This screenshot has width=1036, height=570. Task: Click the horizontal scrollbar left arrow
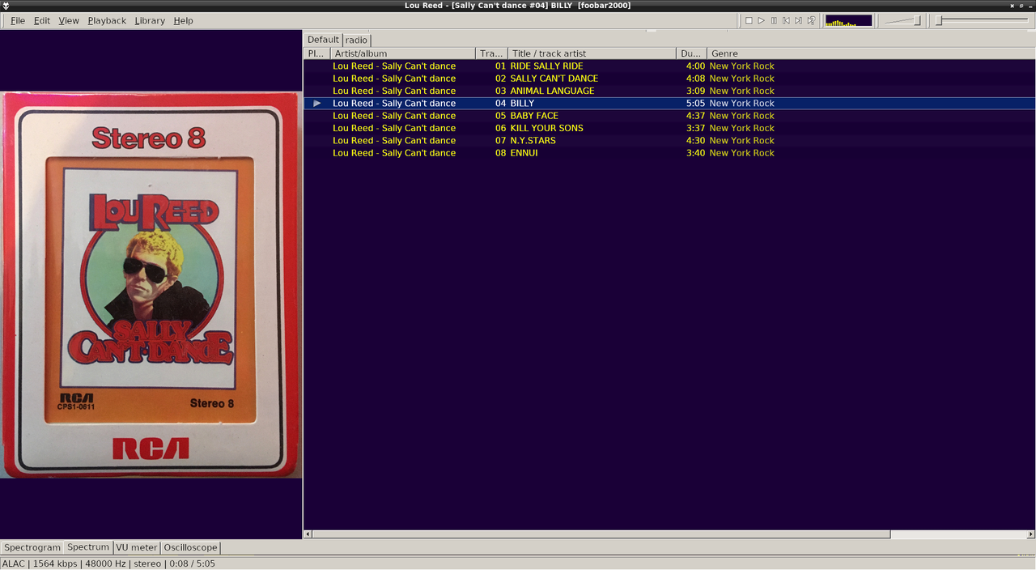click(308, 534)
